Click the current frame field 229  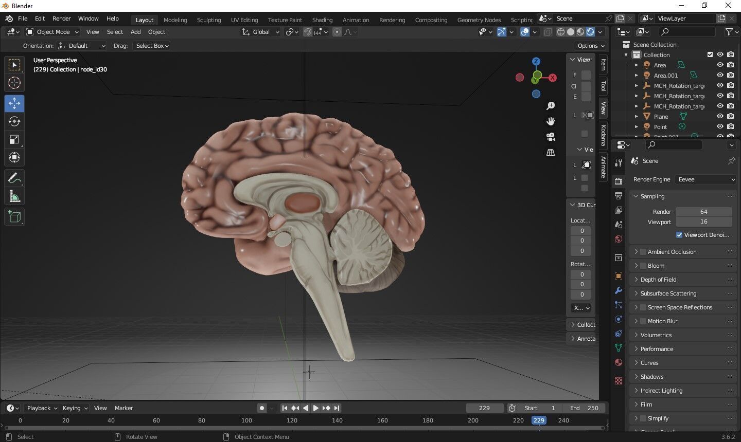pos(485,408)
